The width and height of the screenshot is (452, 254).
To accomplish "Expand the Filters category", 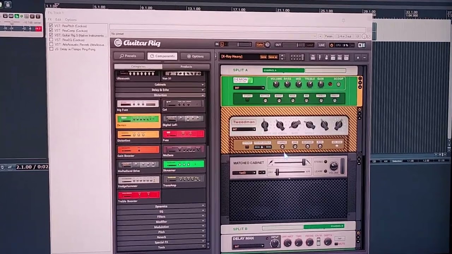I will click(x=161, y=217).
